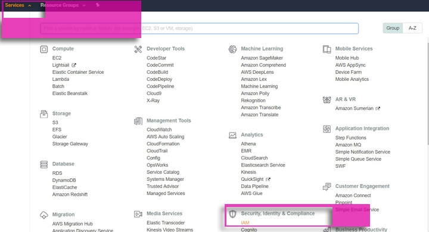Switch service view to Group
Viewport: 429px width, 232px height.
[x=393, y=28]
